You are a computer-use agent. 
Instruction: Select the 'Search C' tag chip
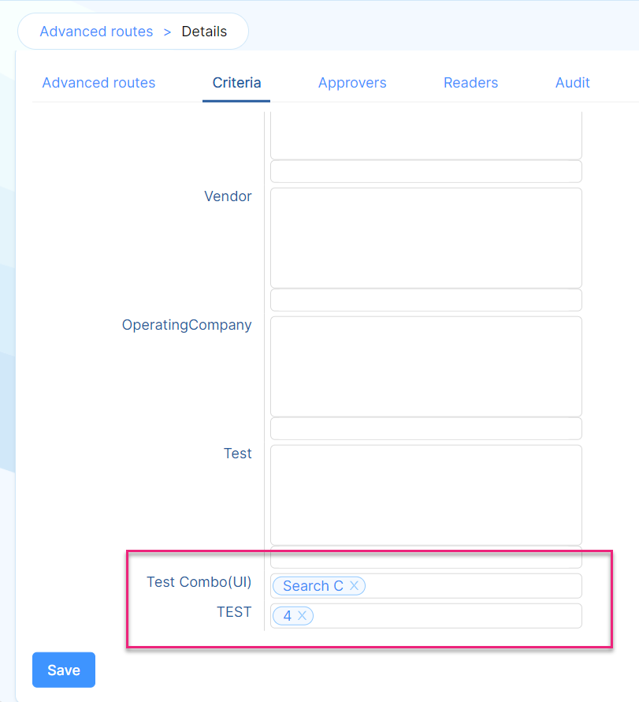pyautogui.click(x=313, y=586)
